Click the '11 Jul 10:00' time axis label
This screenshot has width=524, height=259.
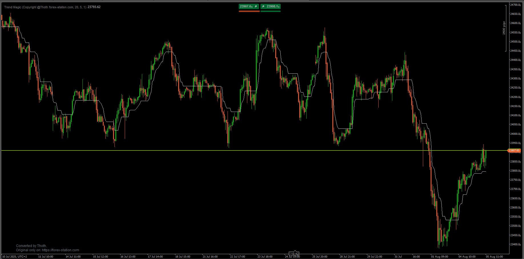(x=45, y=257)
